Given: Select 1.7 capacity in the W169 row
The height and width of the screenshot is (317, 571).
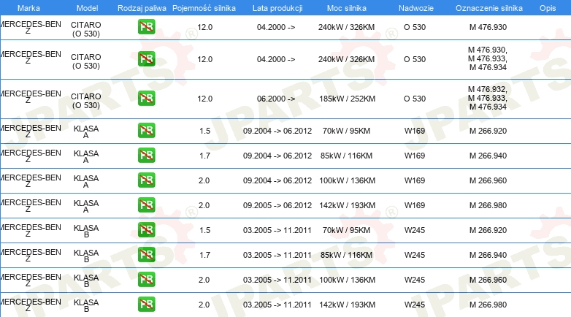Looking at the screenshot, I should tap(204, 156).
